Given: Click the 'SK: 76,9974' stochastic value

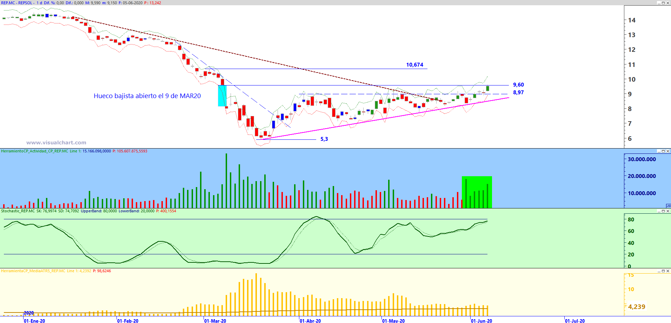Looking at the screenshot, I should pos(46,211).
